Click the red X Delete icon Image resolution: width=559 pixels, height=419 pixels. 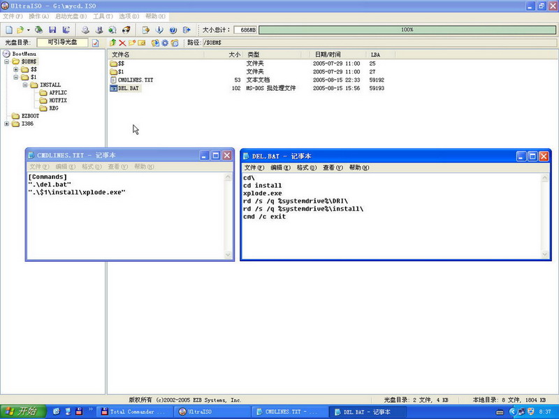pos(122,43)
